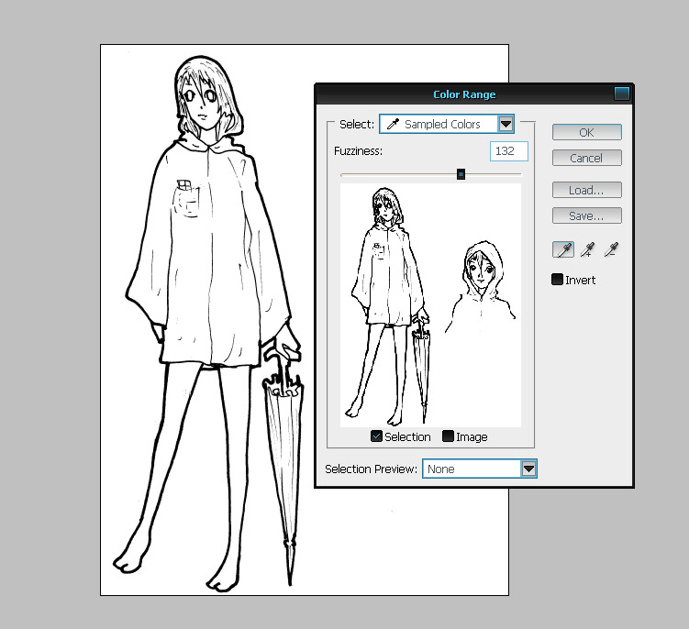Click the Save... button

click(586, 215)
